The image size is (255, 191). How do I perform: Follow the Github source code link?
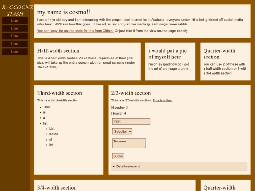click(75, 31)
